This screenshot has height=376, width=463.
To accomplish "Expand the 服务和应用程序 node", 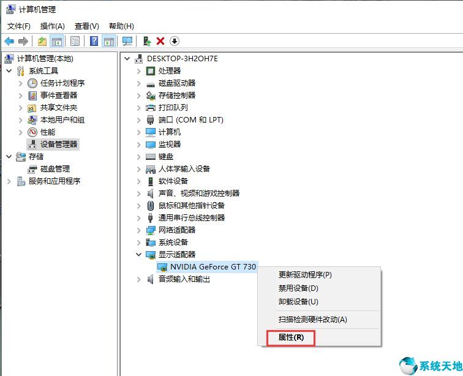I will click(x=9, y=181).
